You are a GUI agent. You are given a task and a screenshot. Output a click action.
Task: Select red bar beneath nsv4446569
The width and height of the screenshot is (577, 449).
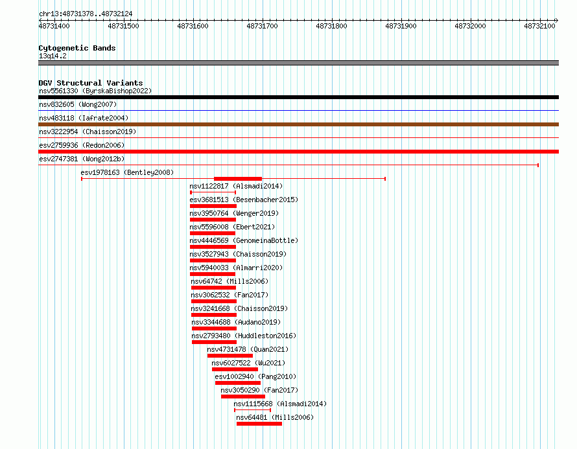[213, 247]
